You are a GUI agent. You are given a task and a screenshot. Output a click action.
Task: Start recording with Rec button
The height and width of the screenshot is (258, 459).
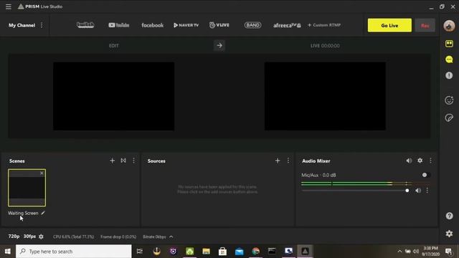(x=425, y=26)
